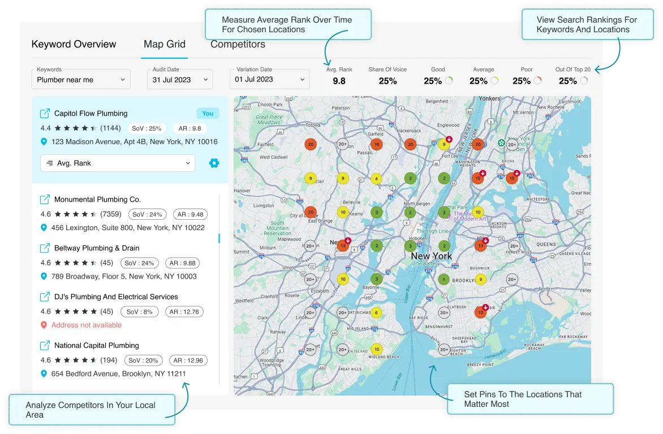Click the Good 25% progress ring
The width and height of the screenshot is (663, 434).
pos(449,81)
